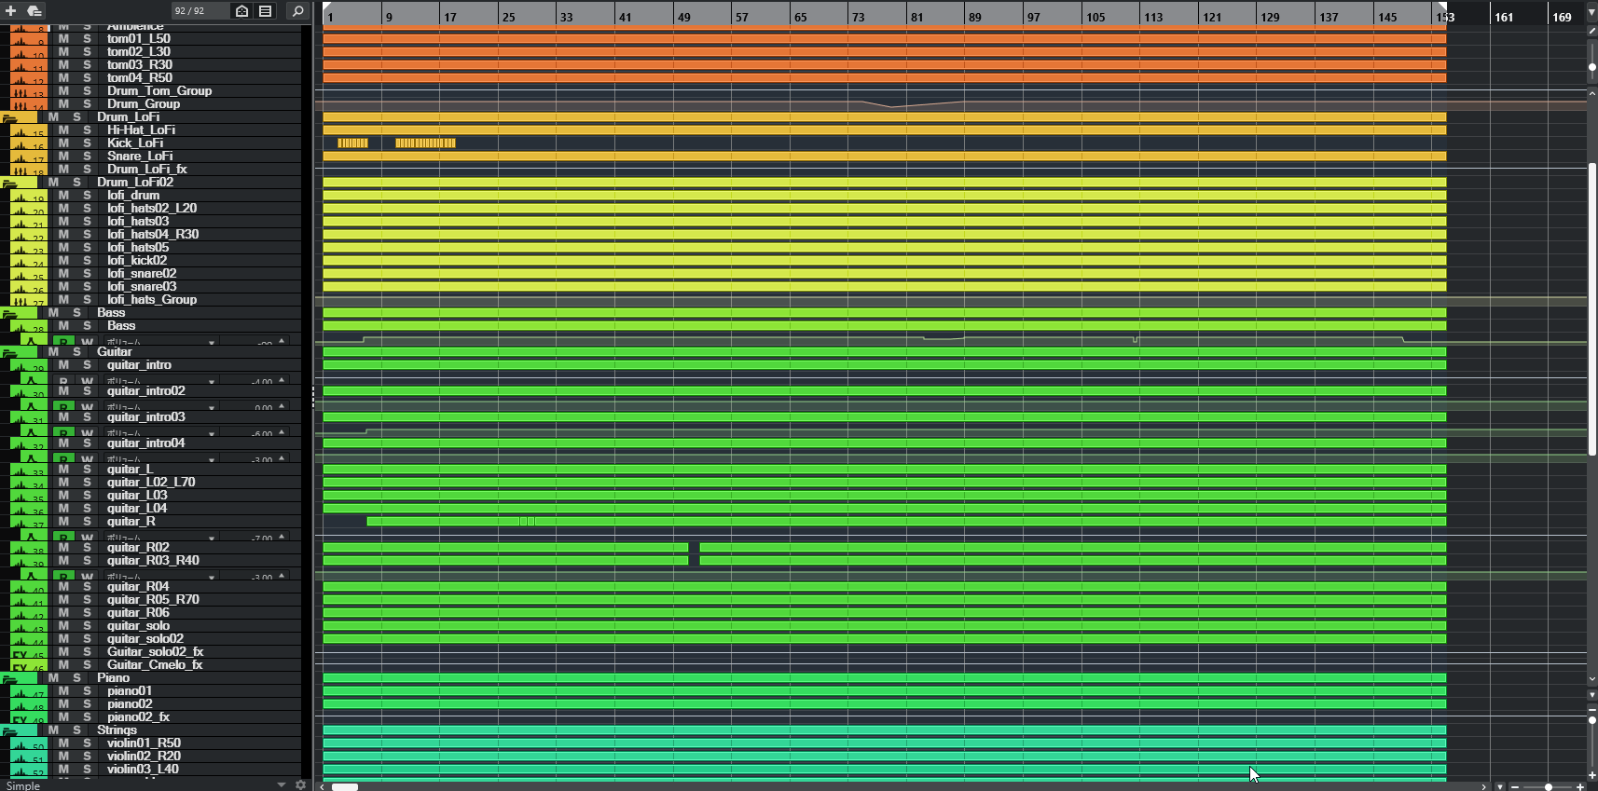Viewport: 1598px width, 791px height.
Task: Open automation parameter dropdown under guitar_intro04
Action: click(212, 459)
